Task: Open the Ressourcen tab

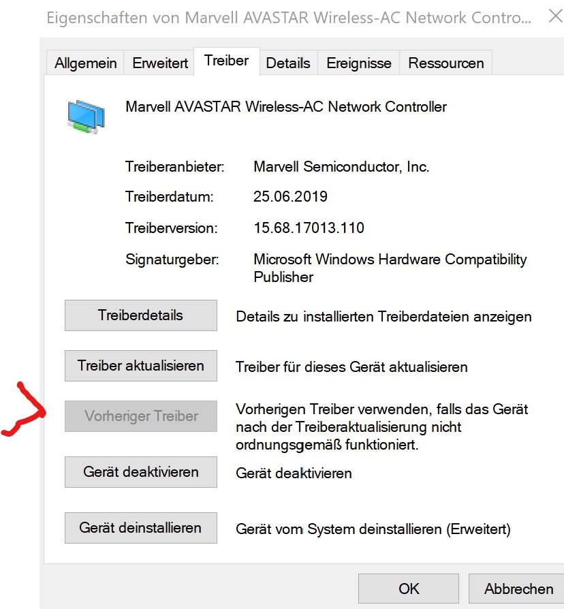Action: point(446,63)
